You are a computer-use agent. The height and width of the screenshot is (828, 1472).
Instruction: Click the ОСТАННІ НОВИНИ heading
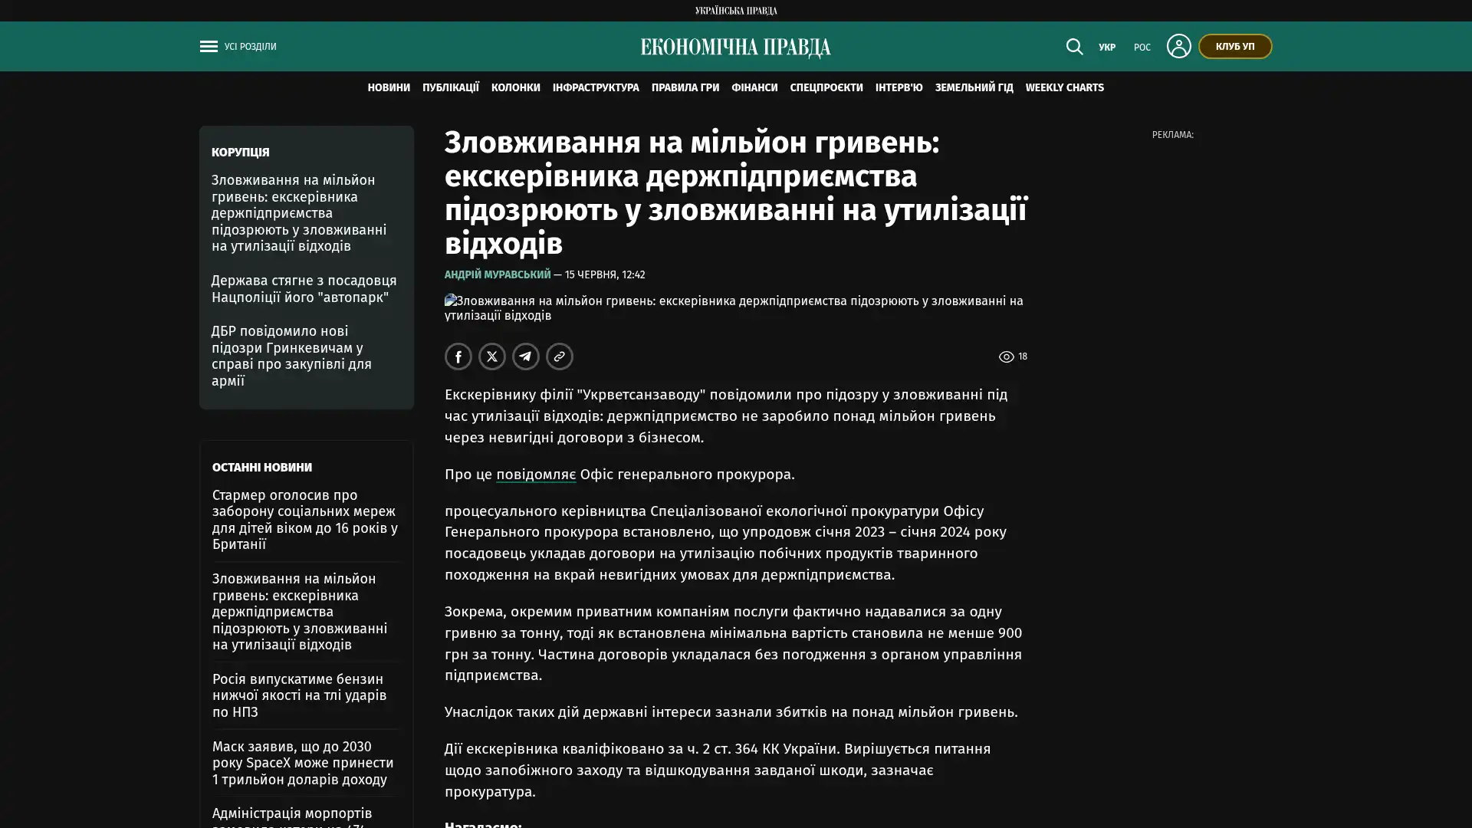pyautogui.click(x=262, y=467)
